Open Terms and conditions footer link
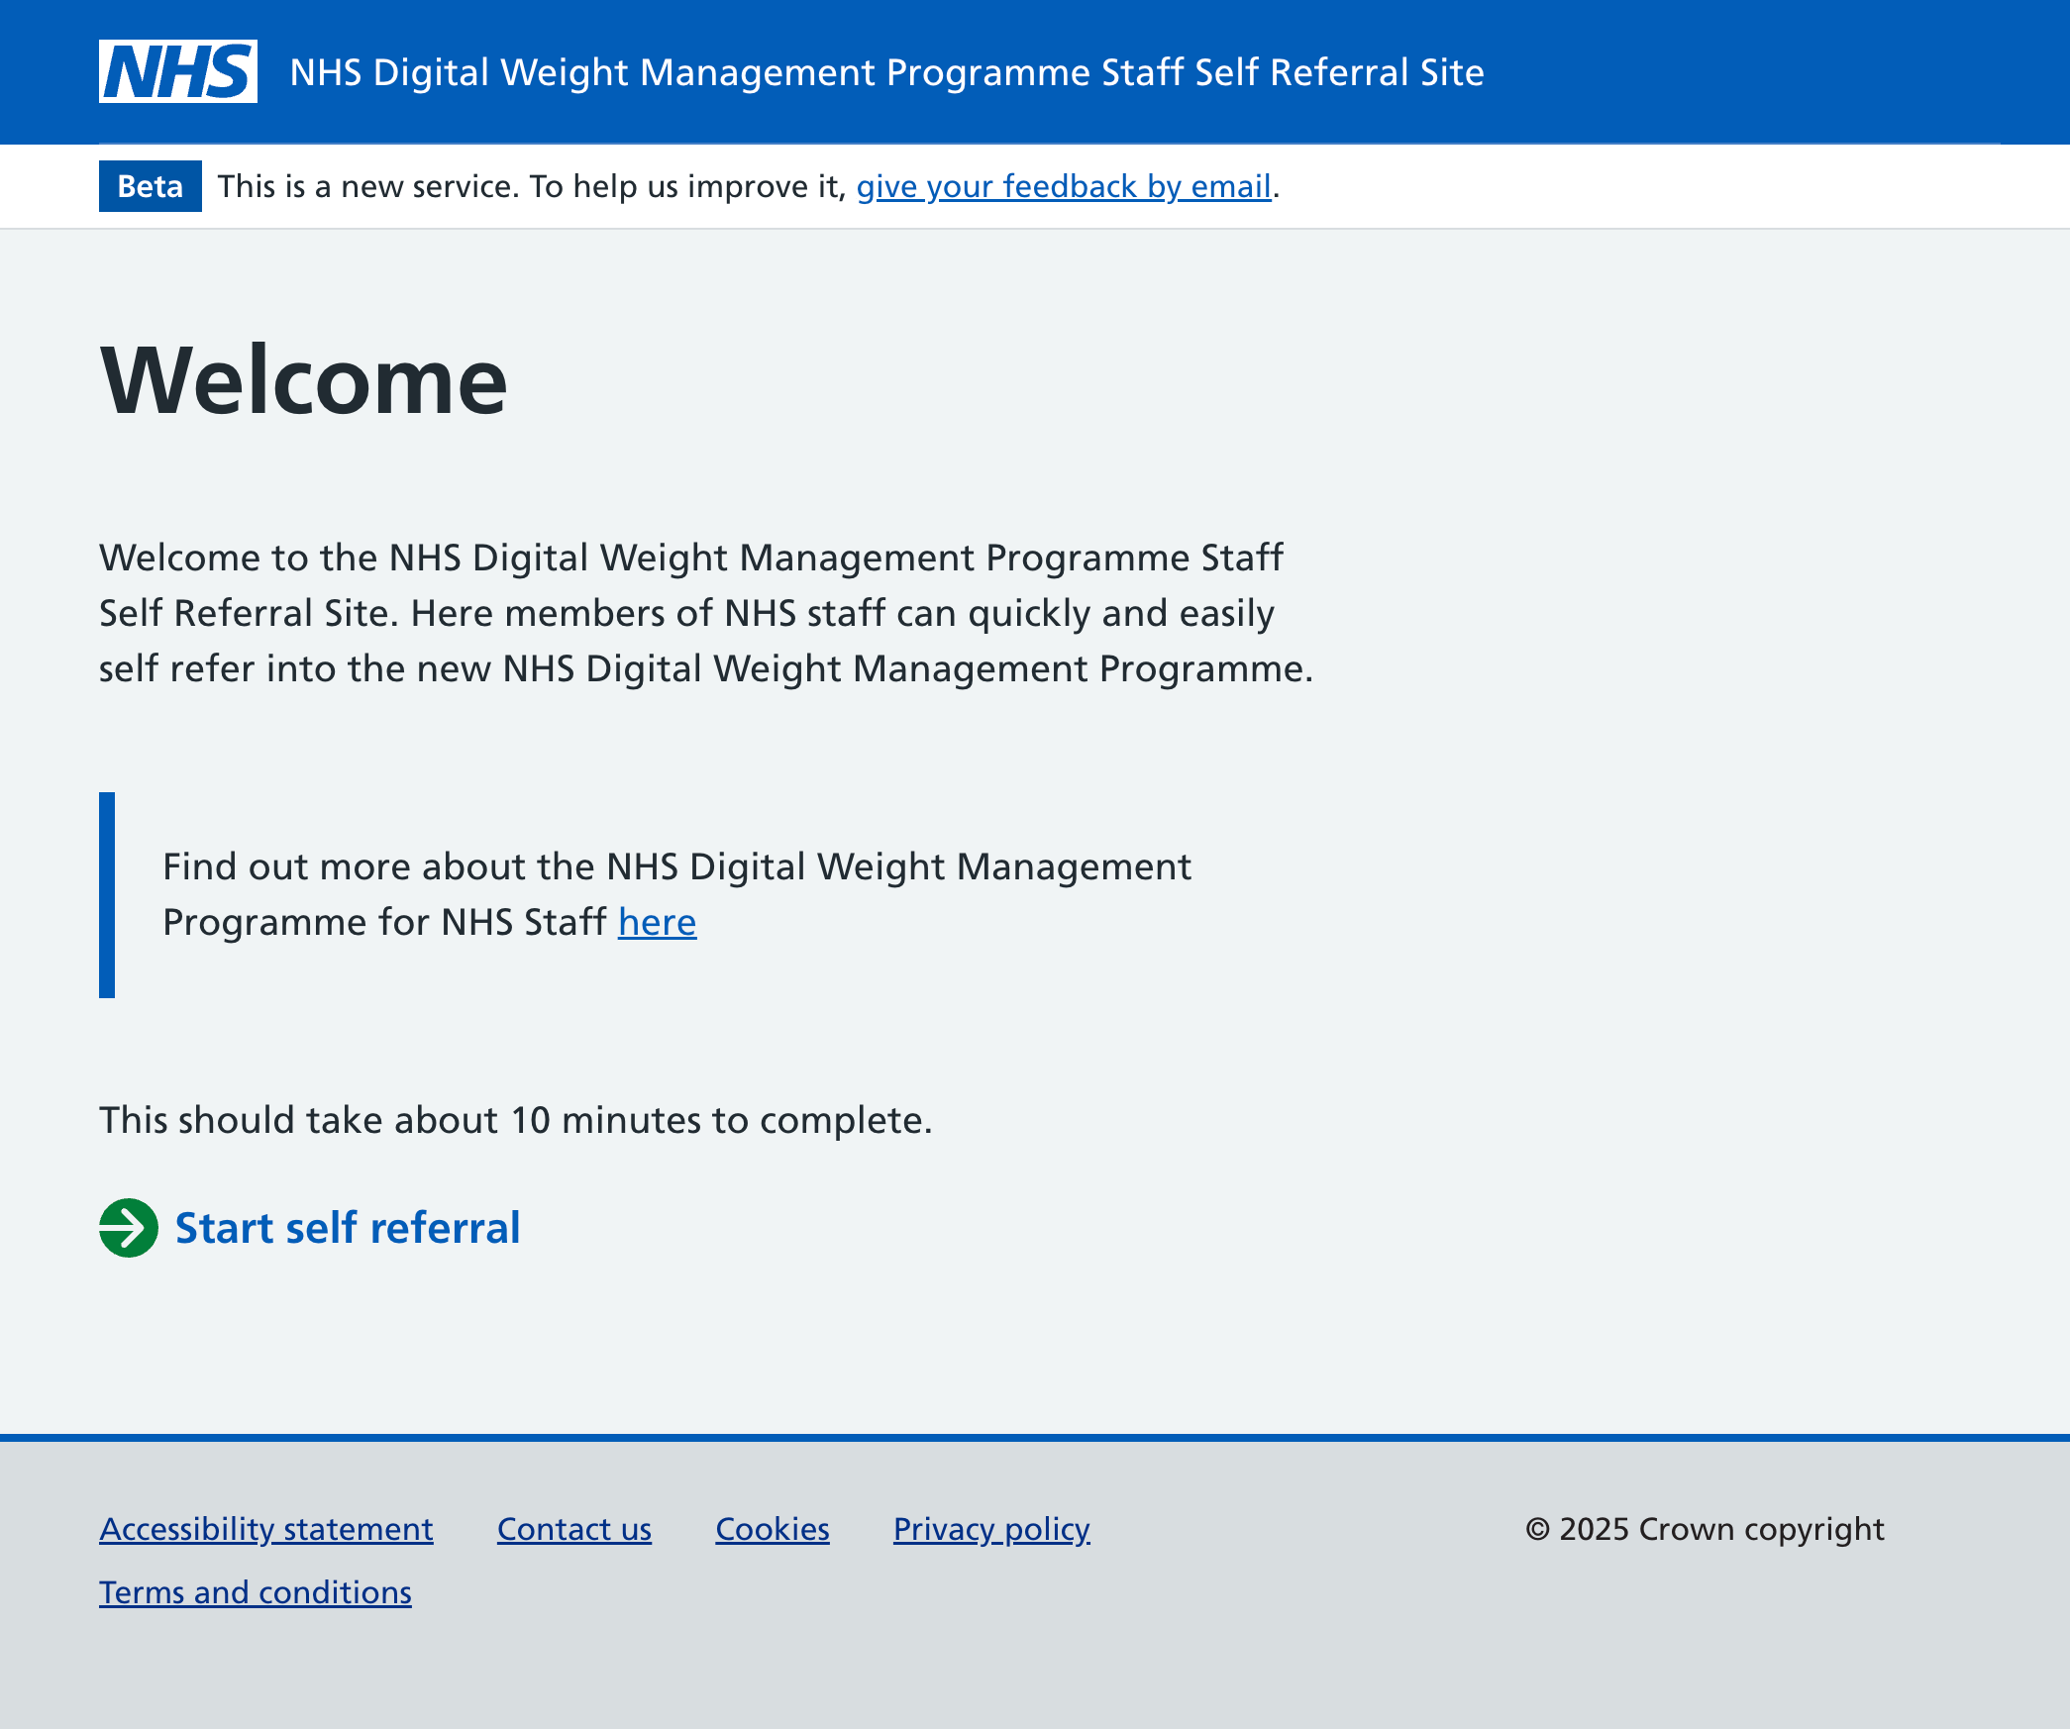2070x1729 pixels. click(256, 1592)
